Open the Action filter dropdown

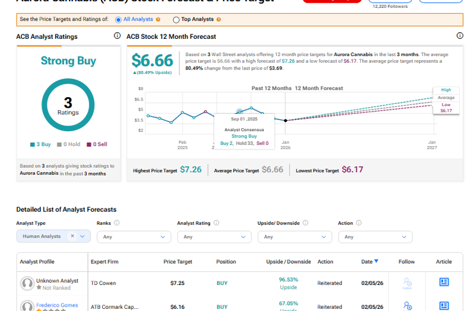click(375, 237)
